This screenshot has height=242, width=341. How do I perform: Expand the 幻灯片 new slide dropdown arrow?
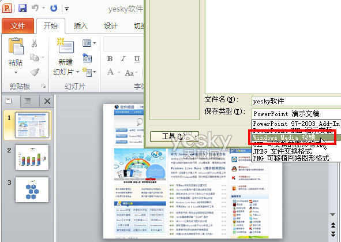(x=77, y=72)
